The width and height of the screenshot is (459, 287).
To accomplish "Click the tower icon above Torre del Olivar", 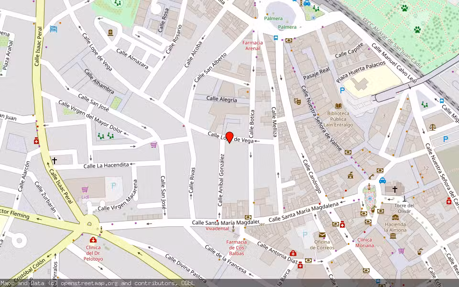I will point(404,199).
